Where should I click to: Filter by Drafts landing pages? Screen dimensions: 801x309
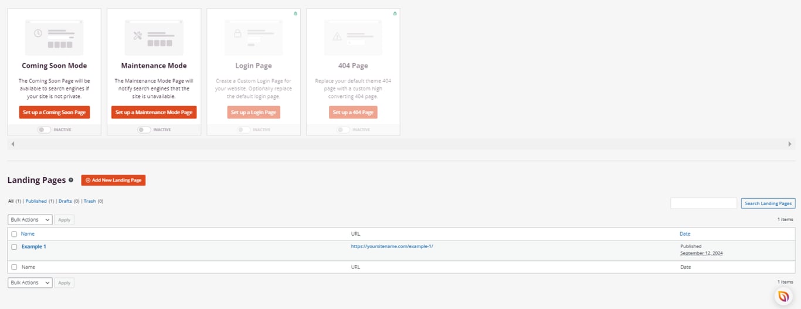(65, 201)
